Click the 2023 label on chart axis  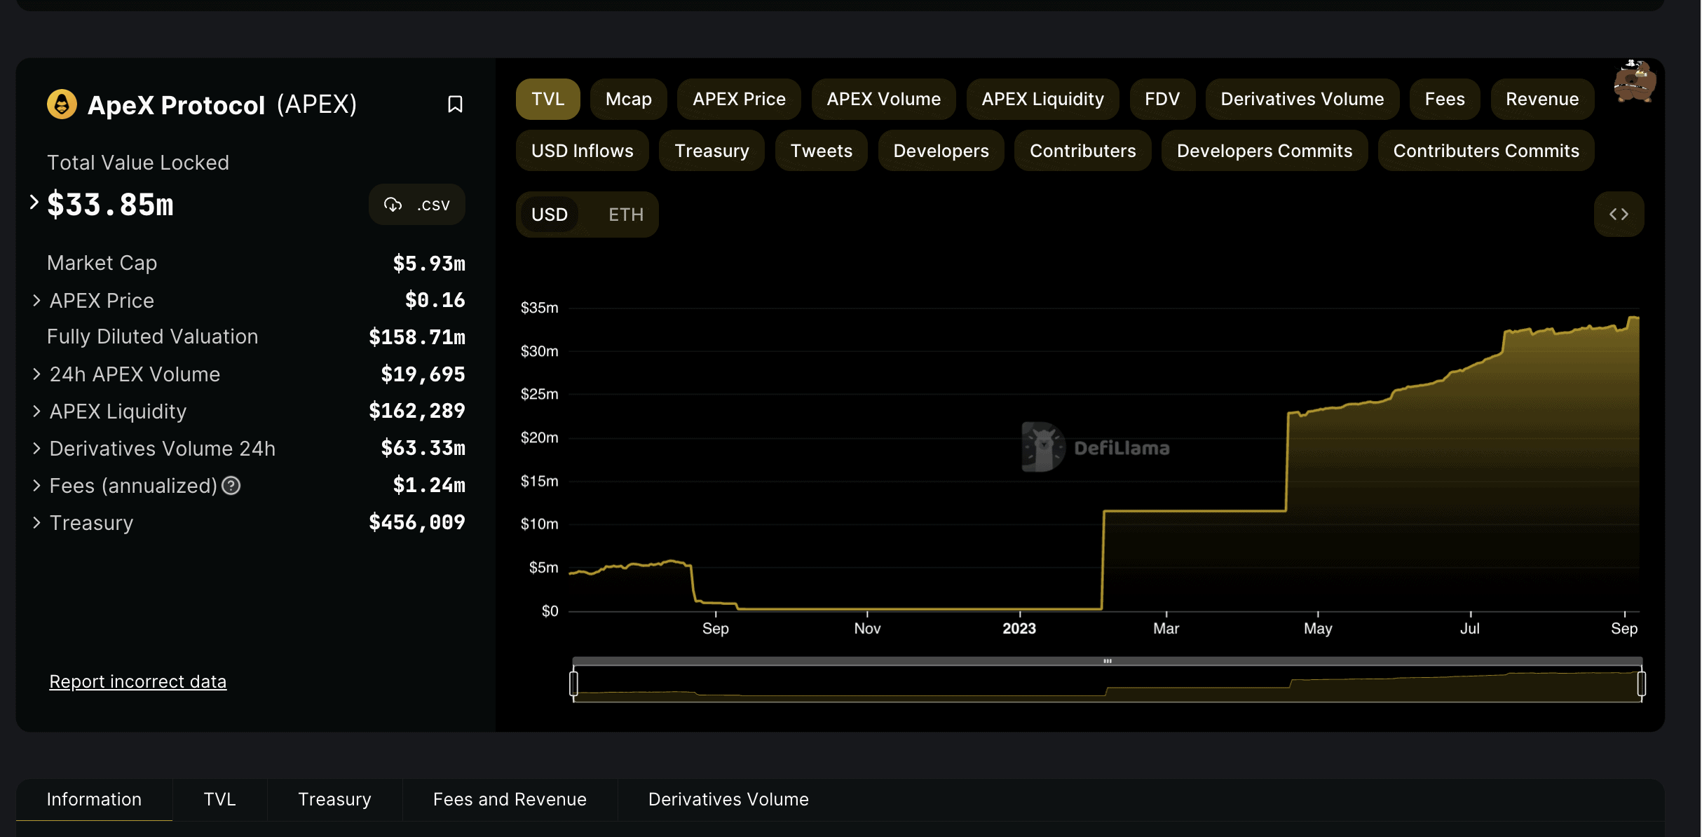[1019, 629]
